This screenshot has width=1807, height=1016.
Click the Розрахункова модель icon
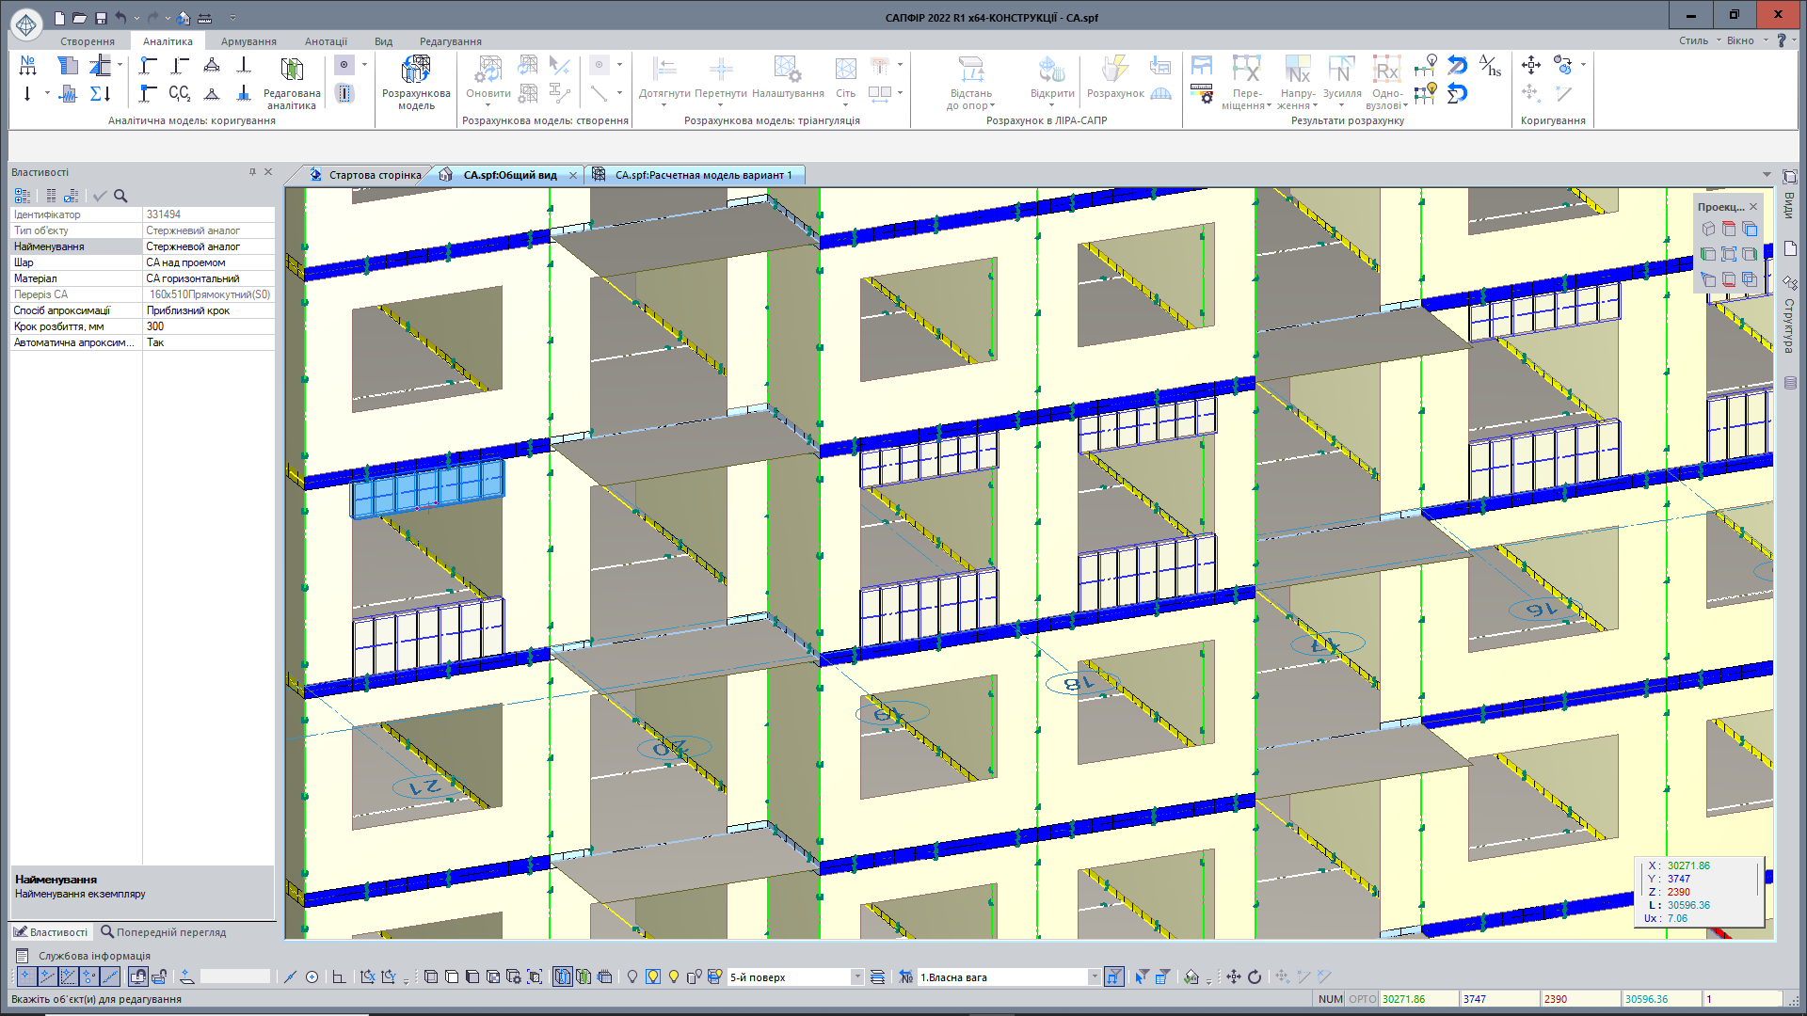[x=415, y=71]
